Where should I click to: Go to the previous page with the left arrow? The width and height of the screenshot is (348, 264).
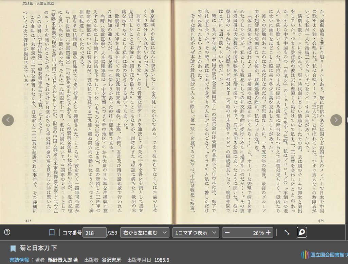click(8, 120)
